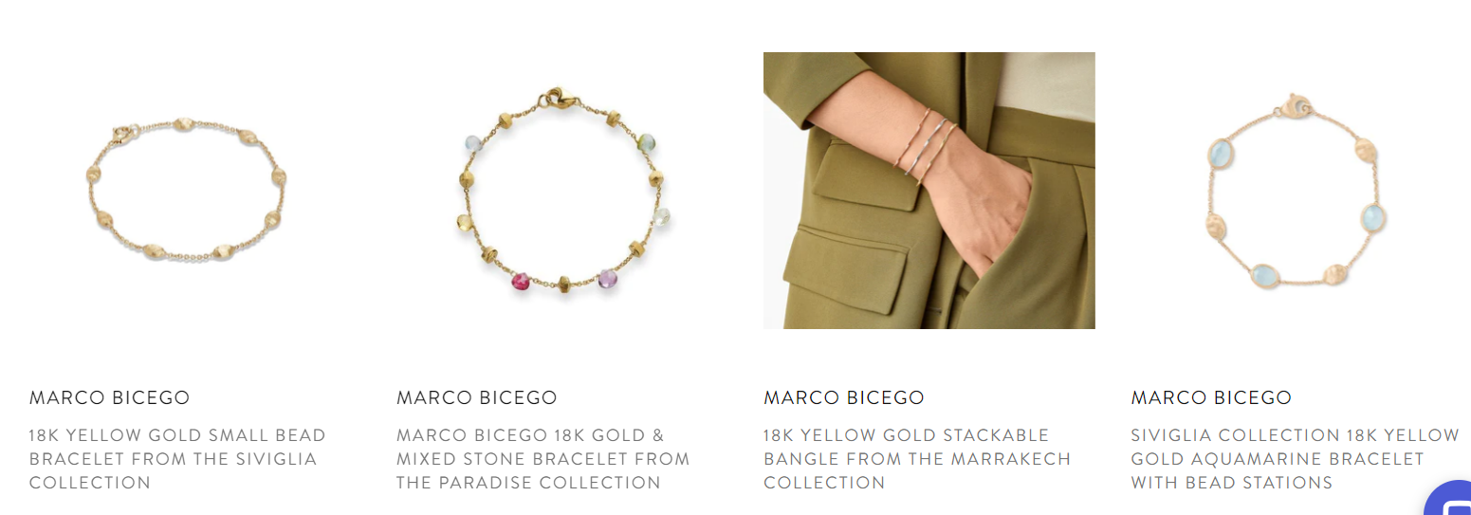Open Siviglia Aquamarine Bracelet With Bead Stations title
1471x515 pixels.
point(1295,459)
